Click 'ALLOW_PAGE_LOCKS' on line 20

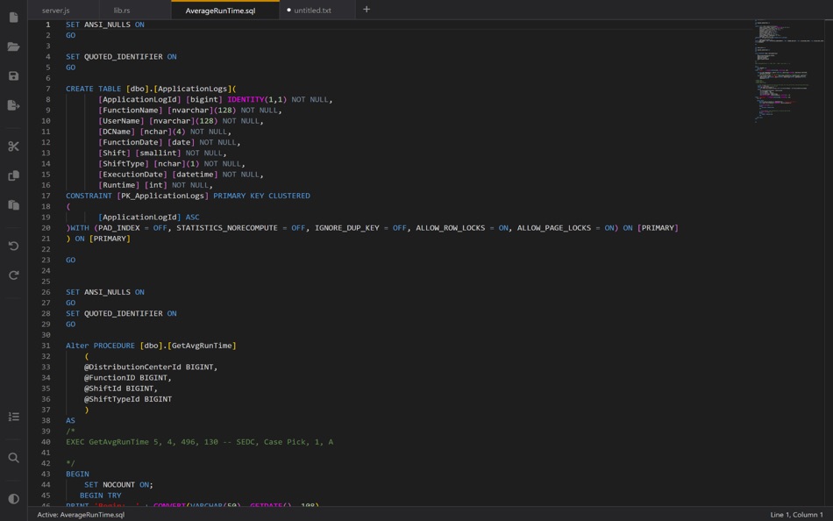coord(554,227)
